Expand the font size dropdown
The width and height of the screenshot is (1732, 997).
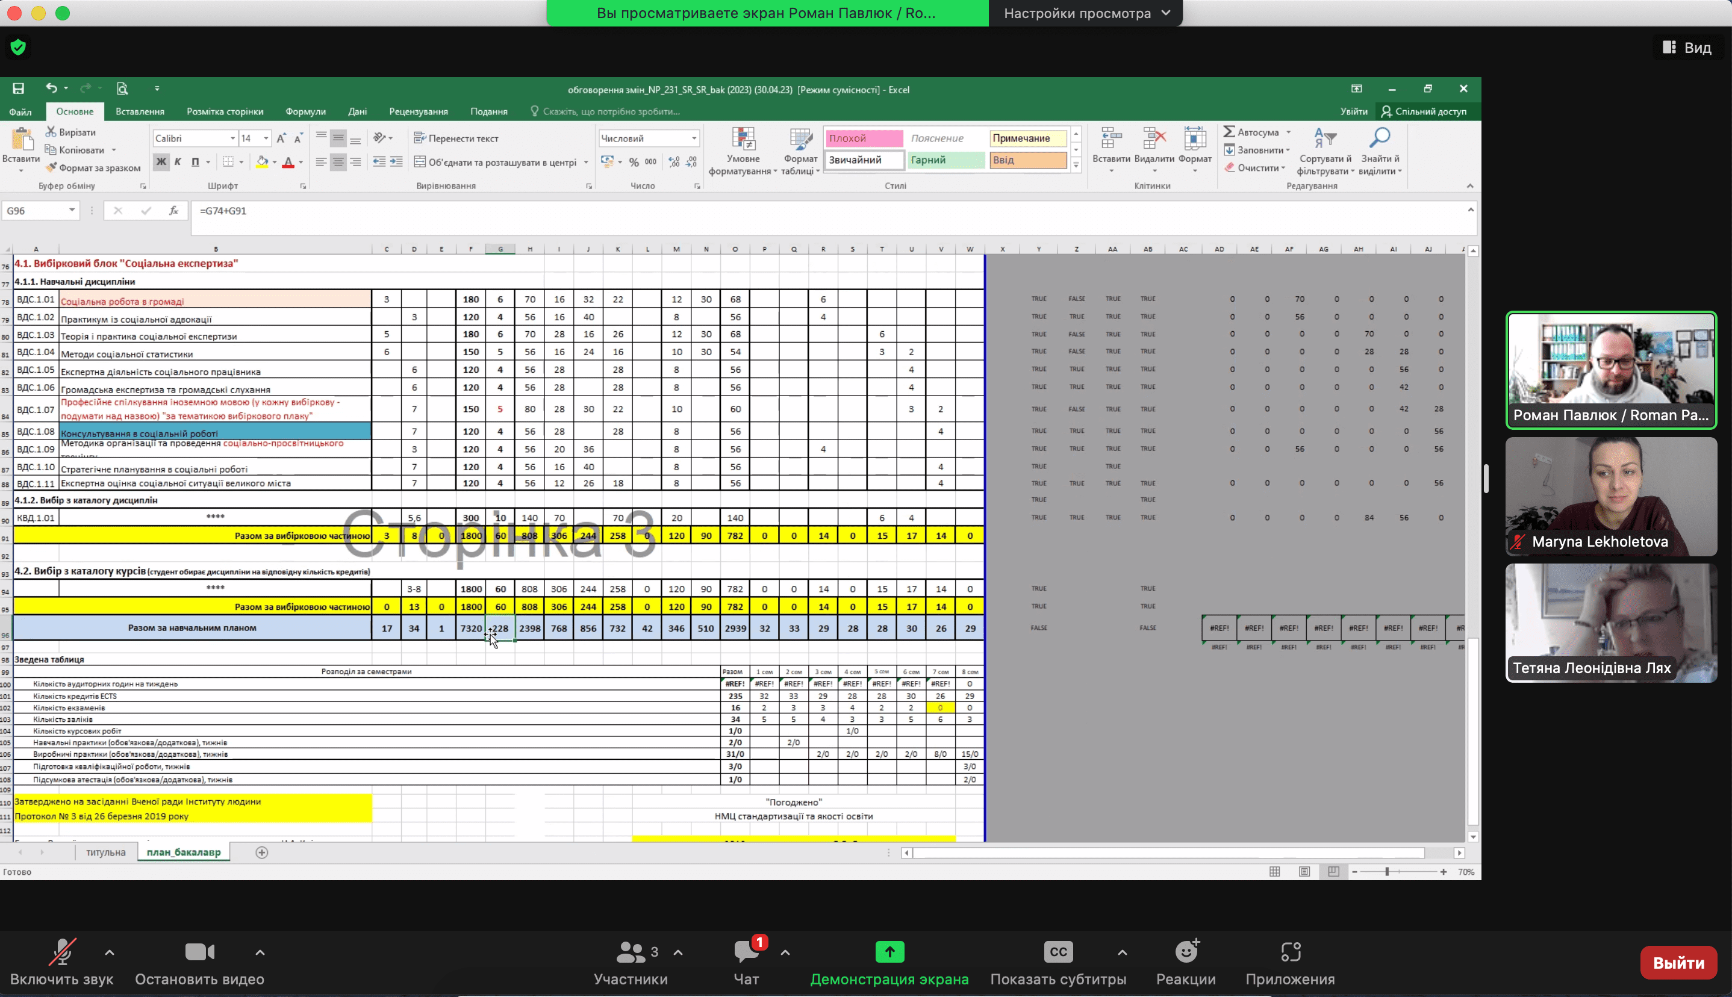[266, 138]
